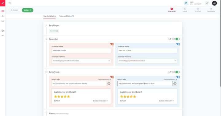The image size is (221, 116).
Task: Open the integrations arrows icon in sidebar
Action: click(x=2, y=36)
